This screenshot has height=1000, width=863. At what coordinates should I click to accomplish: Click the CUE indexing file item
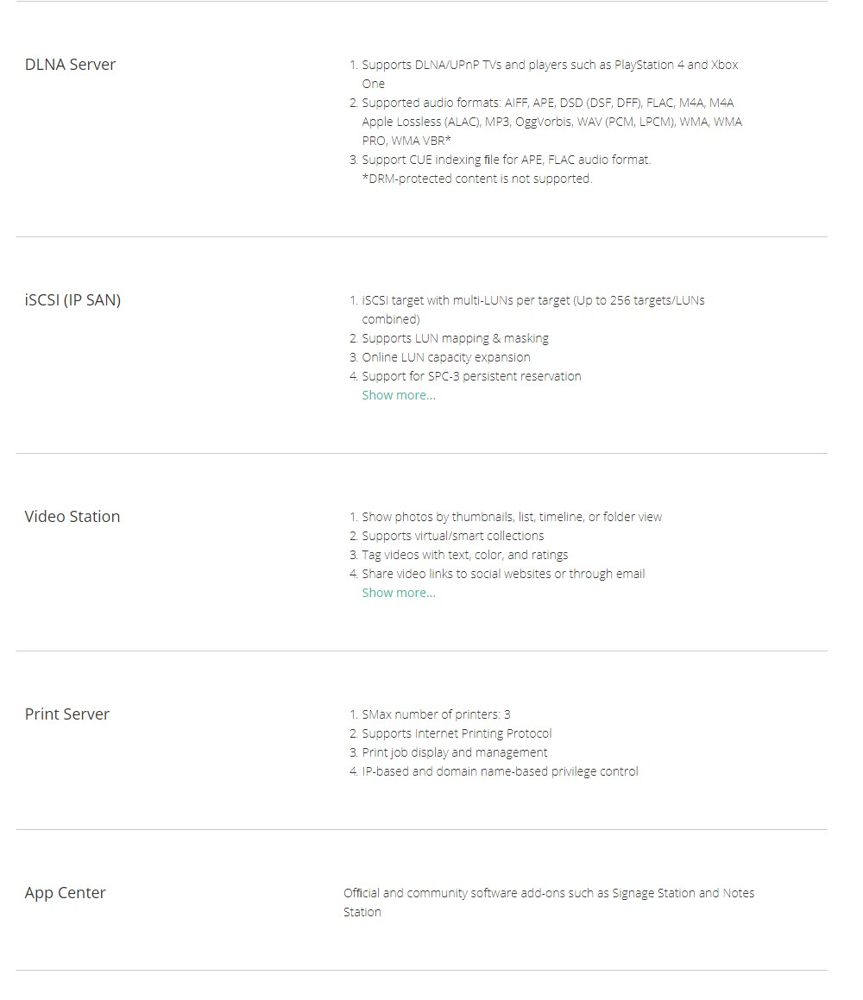pos(506,160)
